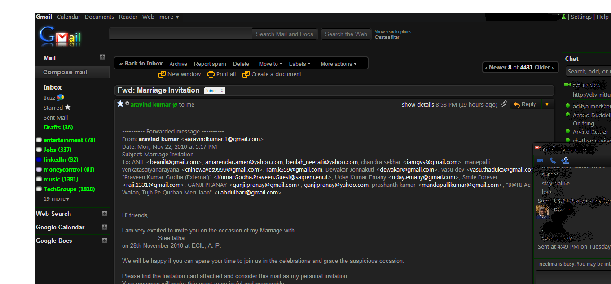The width and height of the screenshot is (611, 284).
Task: Remove the Inbox label with its X
Action: tap(222, 90)
